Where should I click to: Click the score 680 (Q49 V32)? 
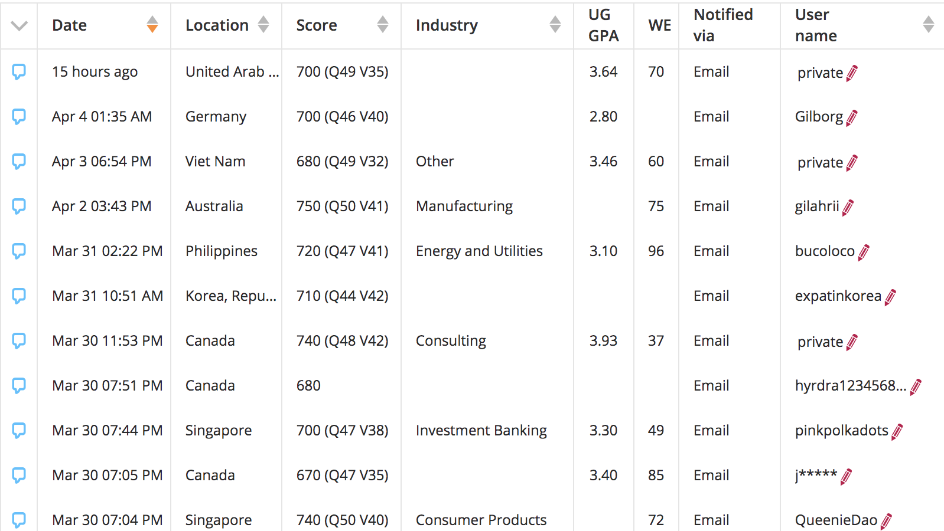tap(343, 162)
